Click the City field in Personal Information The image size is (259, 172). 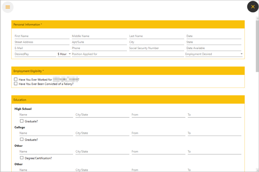click(156, 42)
